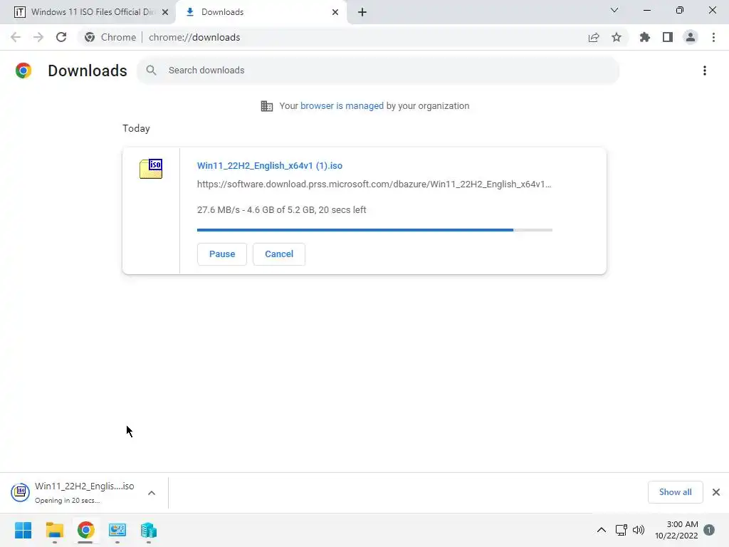
Task: Open the Downloads page more-actions menu
Action: tap(705, 71)
